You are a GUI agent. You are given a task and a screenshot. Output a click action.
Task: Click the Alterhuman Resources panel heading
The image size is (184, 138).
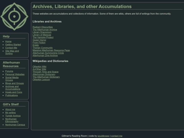[11, 64]
